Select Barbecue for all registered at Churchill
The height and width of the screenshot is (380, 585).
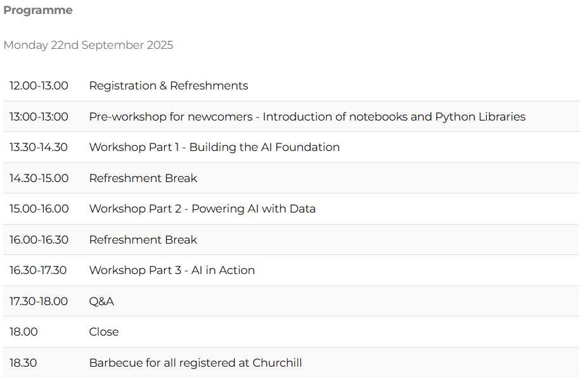pos(195,363)
